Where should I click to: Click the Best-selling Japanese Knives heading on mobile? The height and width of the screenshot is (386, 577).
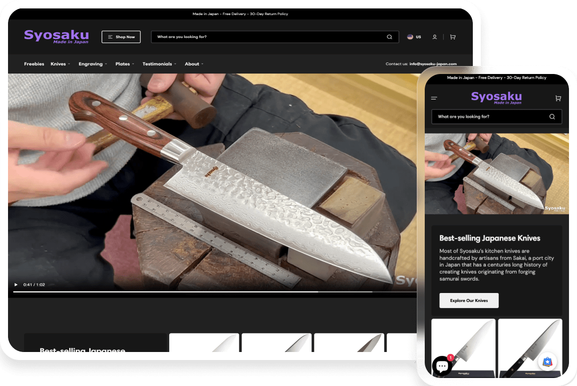pyautogui.click(x=490, y=238)
